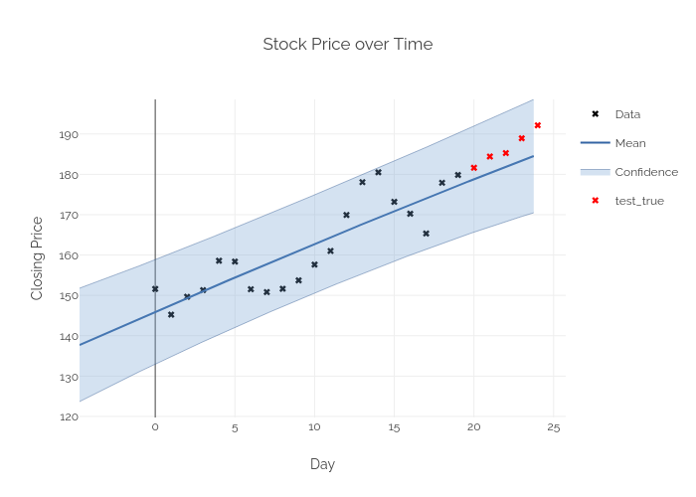Image resolution: width=696 pixels, height=497 pixels.
Task: Click the Closing Price y-axis title
Action: (38, 258)
